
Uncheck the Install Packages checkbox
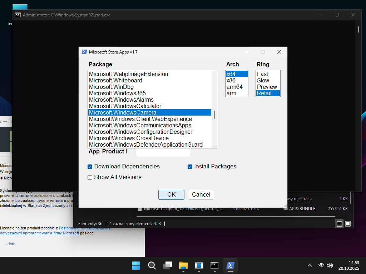[190, 167]
